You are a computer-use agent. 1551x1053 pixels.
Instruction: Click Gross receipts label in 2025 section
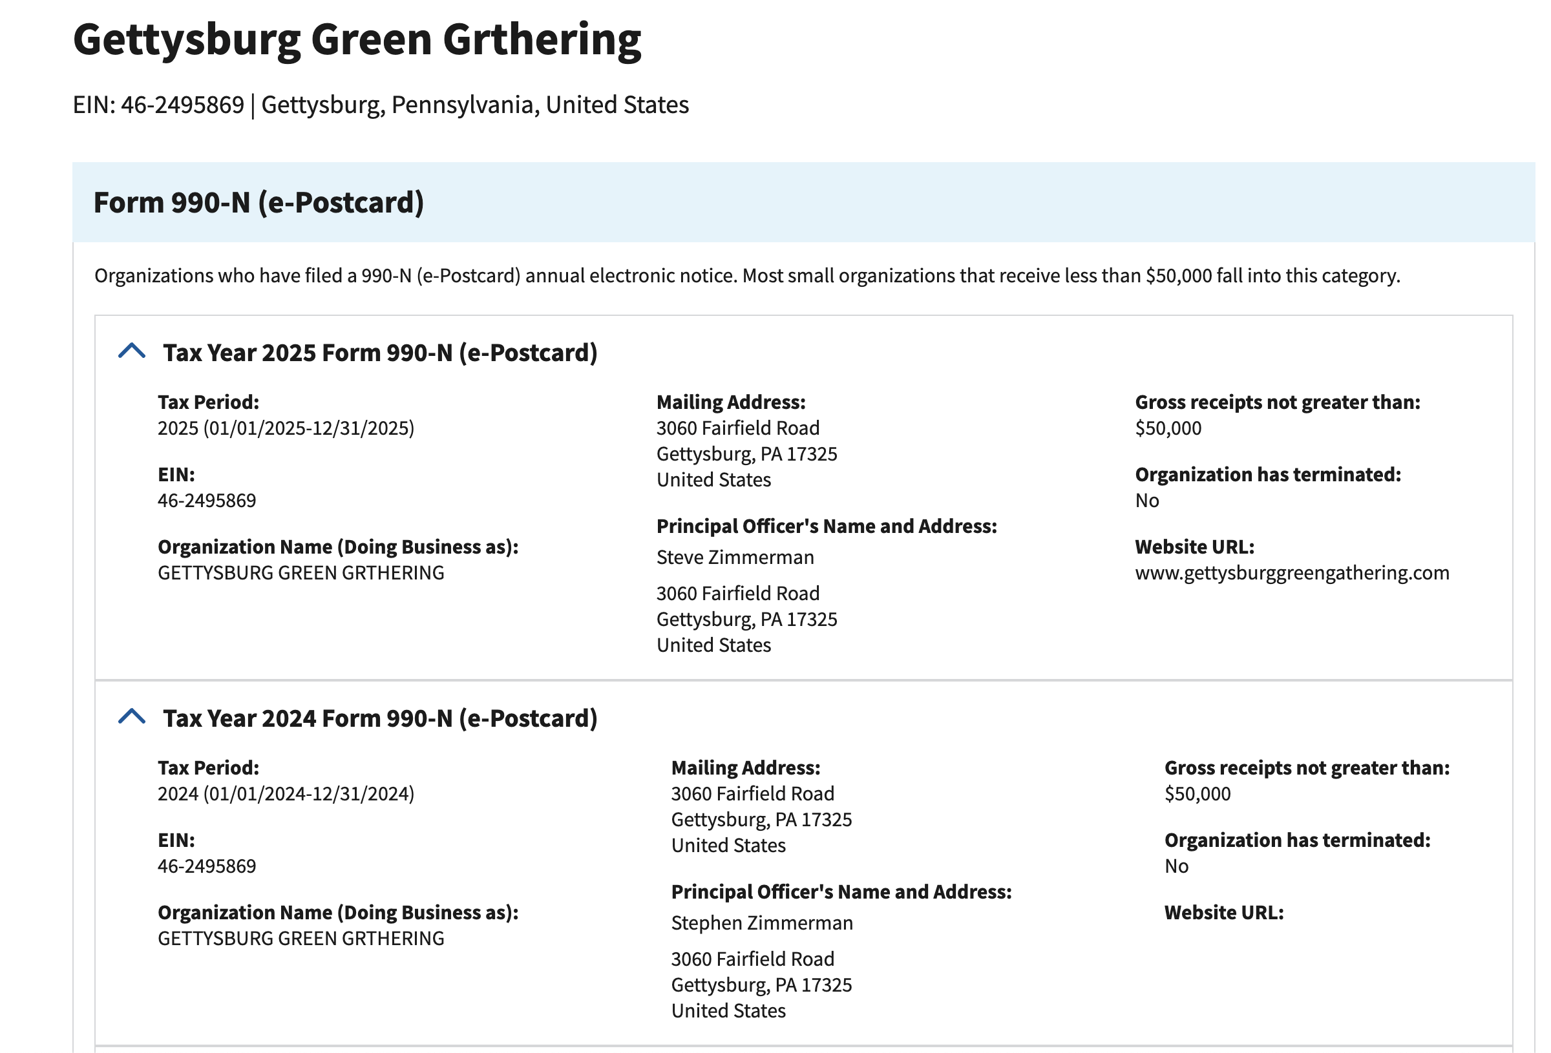tap(1278, 402)
